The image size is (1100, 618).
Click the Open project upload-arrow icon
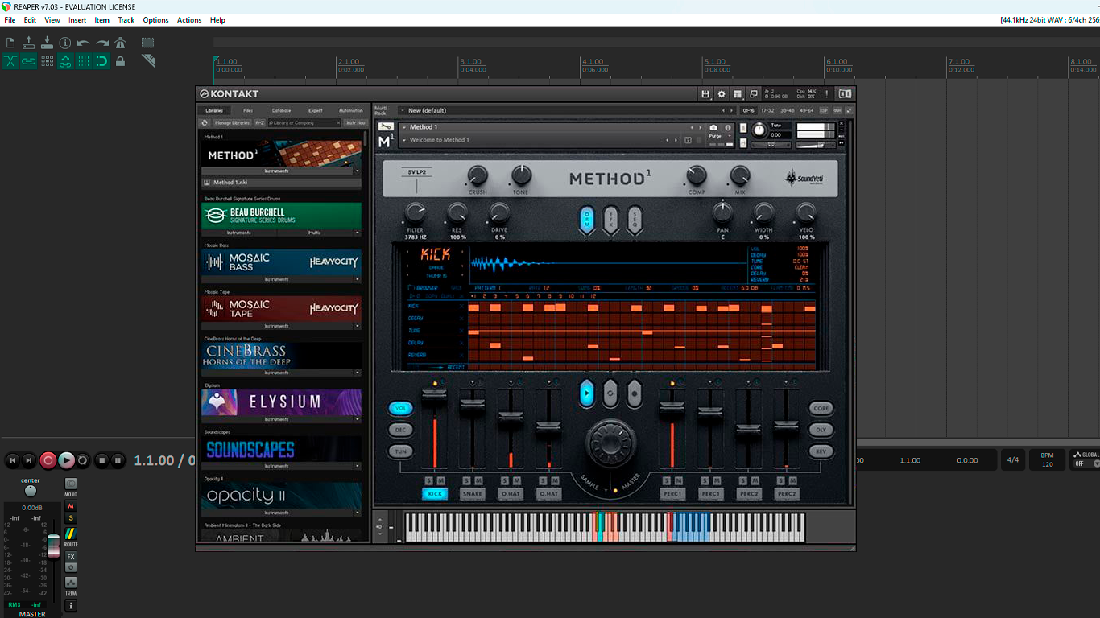29,43
